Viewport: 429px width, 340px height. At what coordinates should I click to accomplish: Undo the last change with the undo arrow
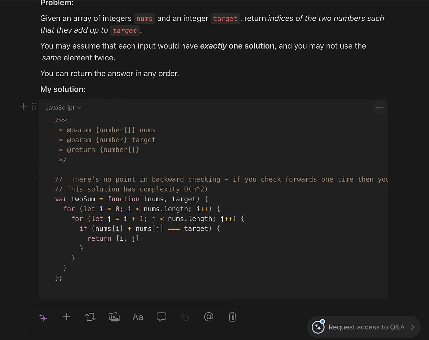(x=185, y=317)
